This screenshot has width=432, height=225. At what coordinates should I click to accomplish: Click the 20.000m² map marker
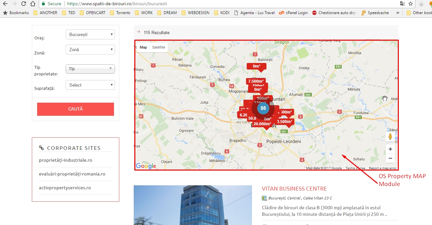click(x=262, y=124)
